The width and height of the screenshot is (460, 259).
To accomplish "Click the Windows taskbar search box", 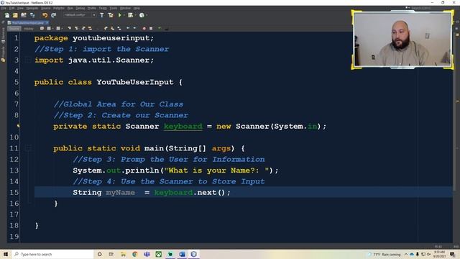I will tap(52, 254).
